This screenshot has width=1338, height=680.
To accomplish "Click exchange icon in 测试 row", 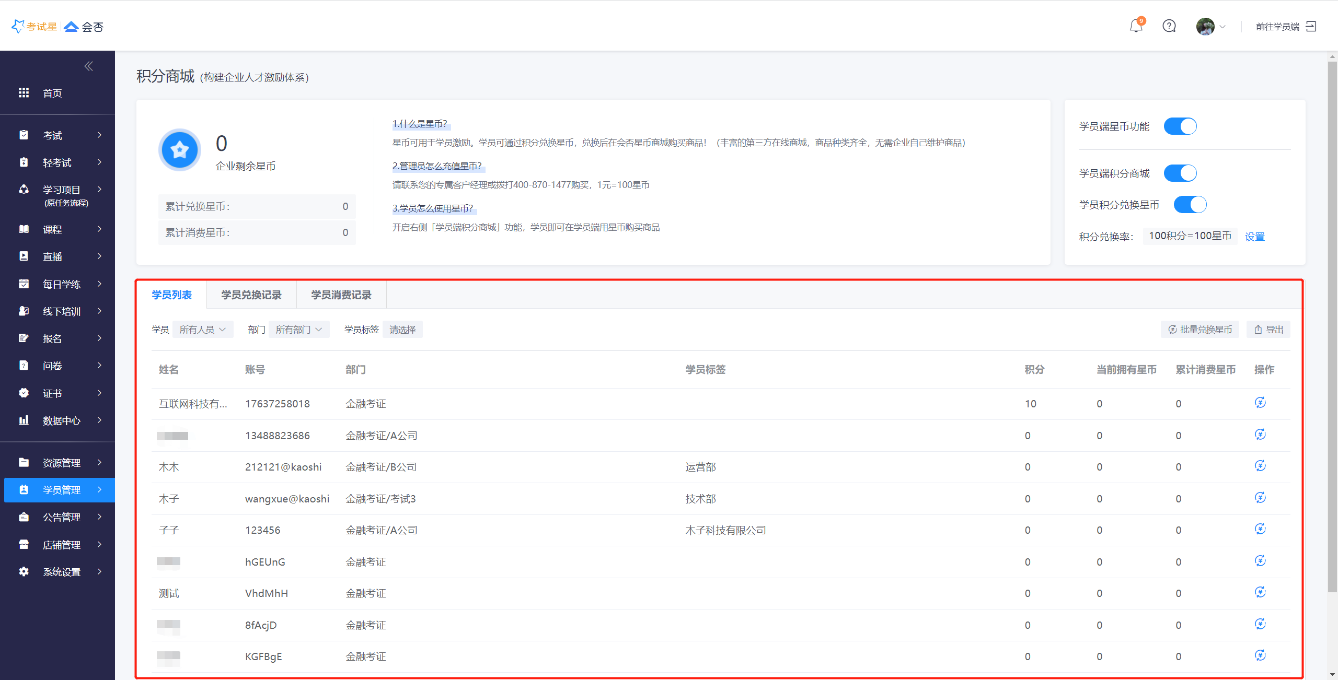I will pyautogui.click(x=1260, y=592).
